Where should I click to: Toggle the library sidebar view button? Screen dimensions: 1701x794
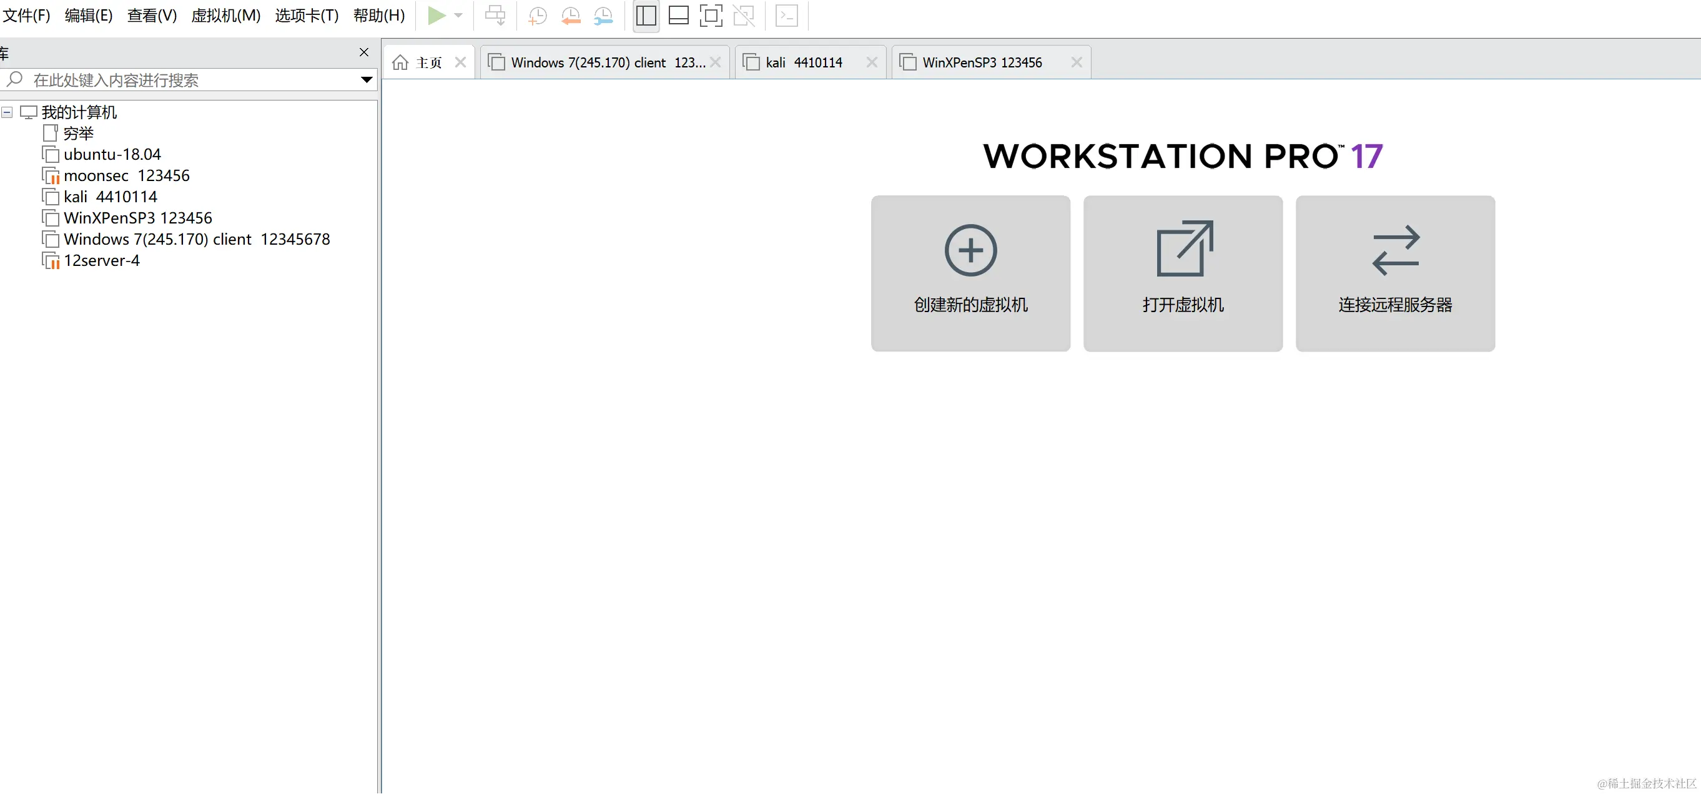(646, 15)
